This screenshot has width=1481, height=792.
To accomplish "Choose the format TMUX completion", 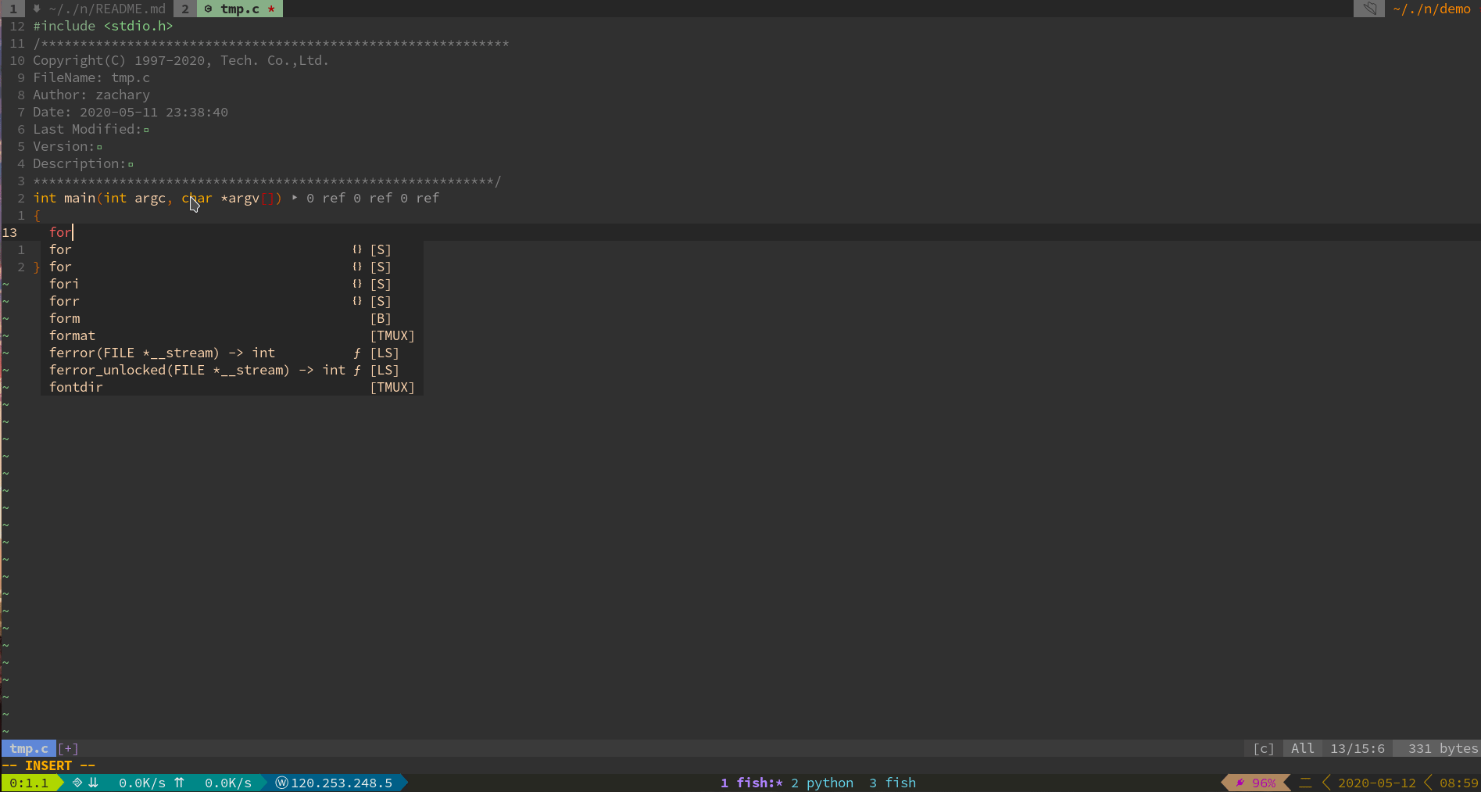I will coord(231,335).
